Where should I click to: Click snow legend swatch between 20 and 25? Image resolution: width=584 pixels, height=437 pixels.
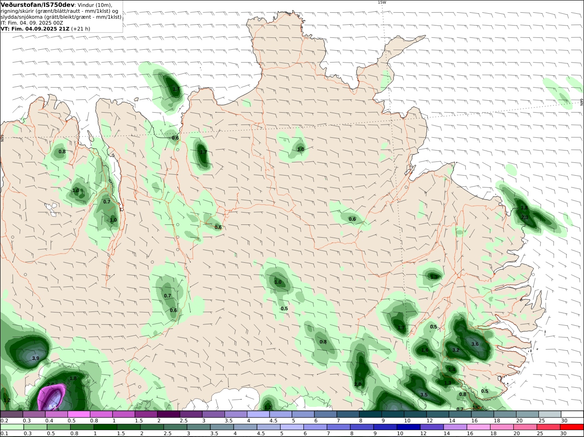527,414
